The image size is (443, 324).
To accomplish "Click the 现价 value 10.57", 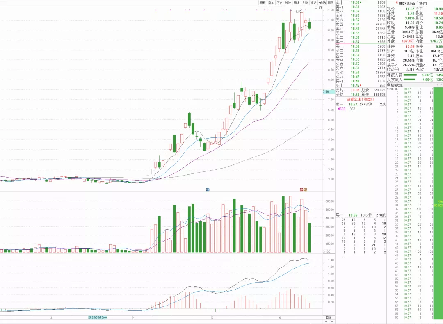I will pyautogui.click(x=410, y=9).
